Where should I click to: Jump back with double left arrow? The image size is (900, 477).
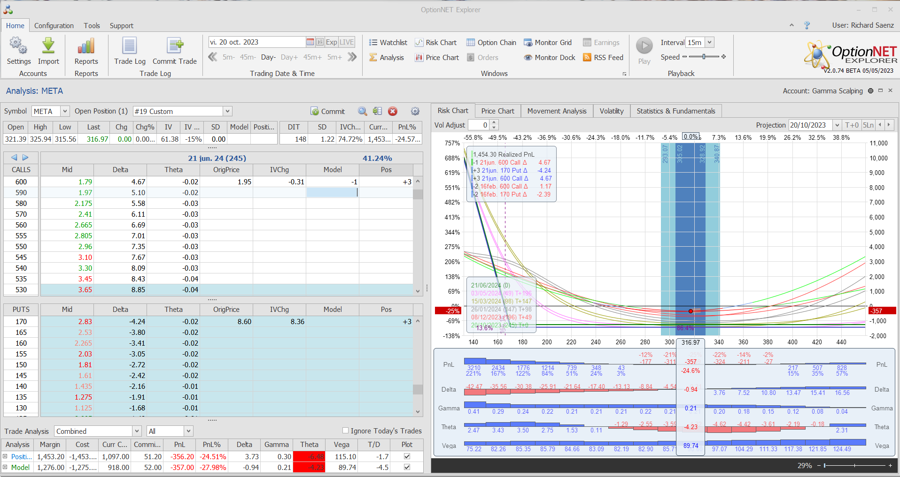pyautogui.click(x=213, y=57)
